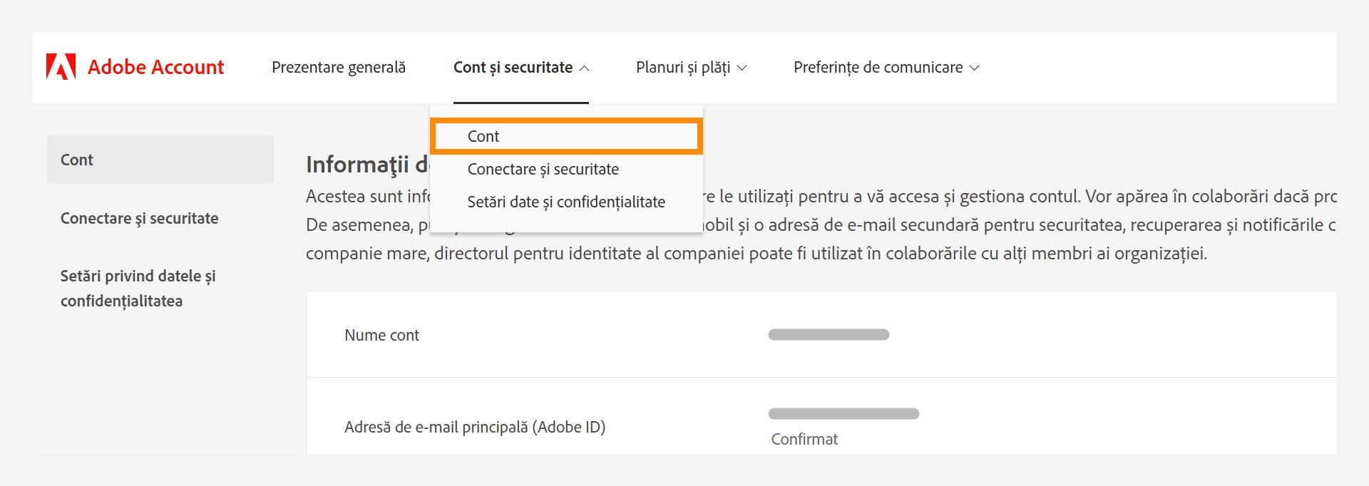1369x486 pixels.
Task: Click the 'Adobe Account' header text
Action: pos(155,67)
